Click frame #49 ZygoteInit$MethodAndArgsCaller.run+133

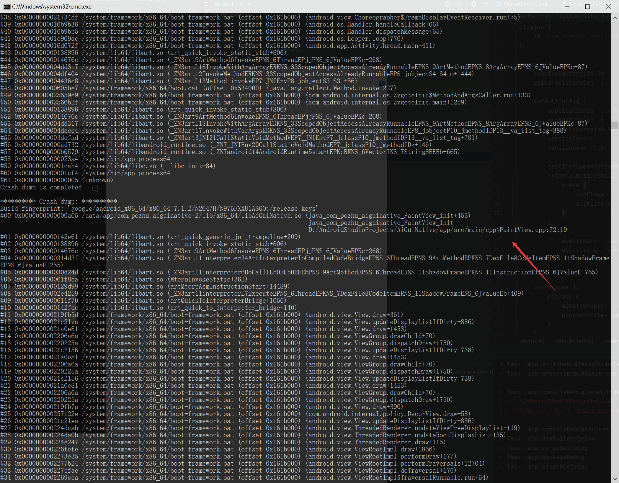coord(265,95)
